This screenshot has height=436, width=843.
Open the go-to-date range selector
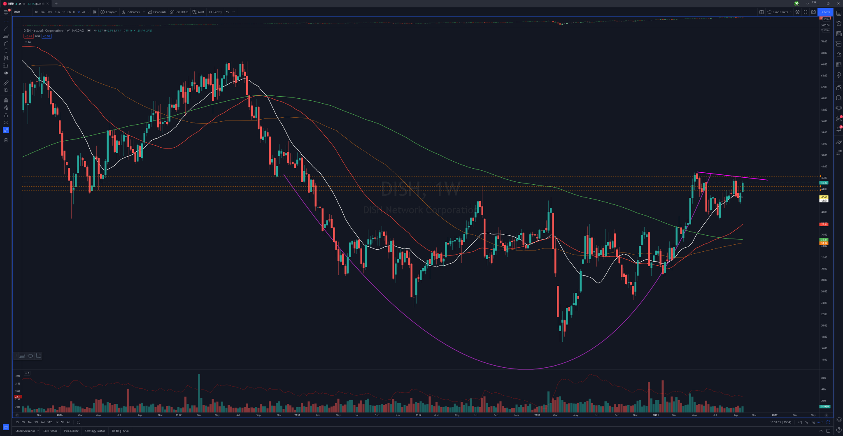pyautogui.click(x=79, y=422)
